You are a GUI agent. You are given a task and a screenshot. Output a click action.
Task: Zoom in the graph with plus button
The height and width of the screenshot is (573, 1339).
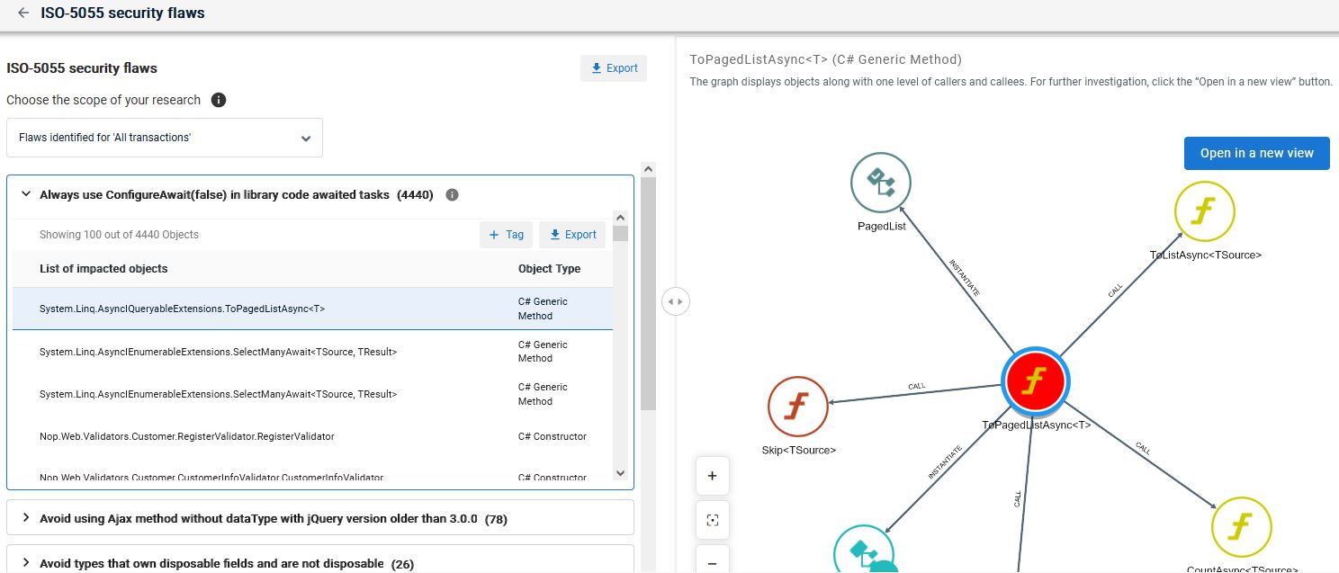[712, 476]
